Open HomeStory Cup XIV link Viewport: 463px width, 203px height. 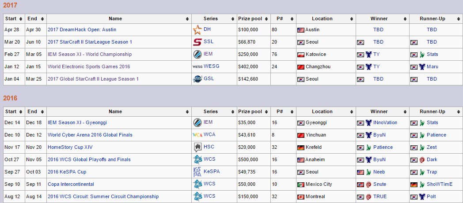[x=70, y=148]
